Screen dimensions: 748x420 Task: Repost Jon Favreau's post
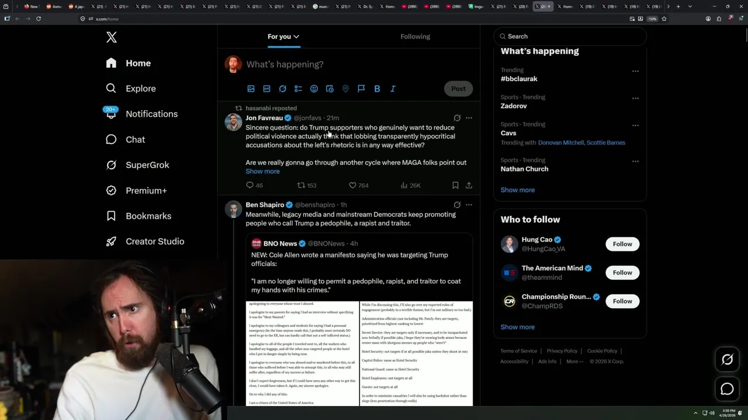coord(307,185)
